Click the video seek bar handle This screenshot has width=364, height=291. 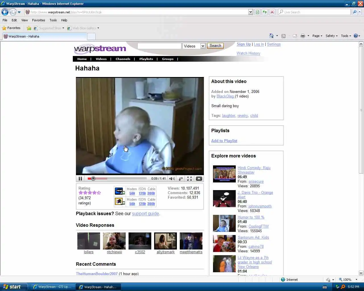coord(93,178)
